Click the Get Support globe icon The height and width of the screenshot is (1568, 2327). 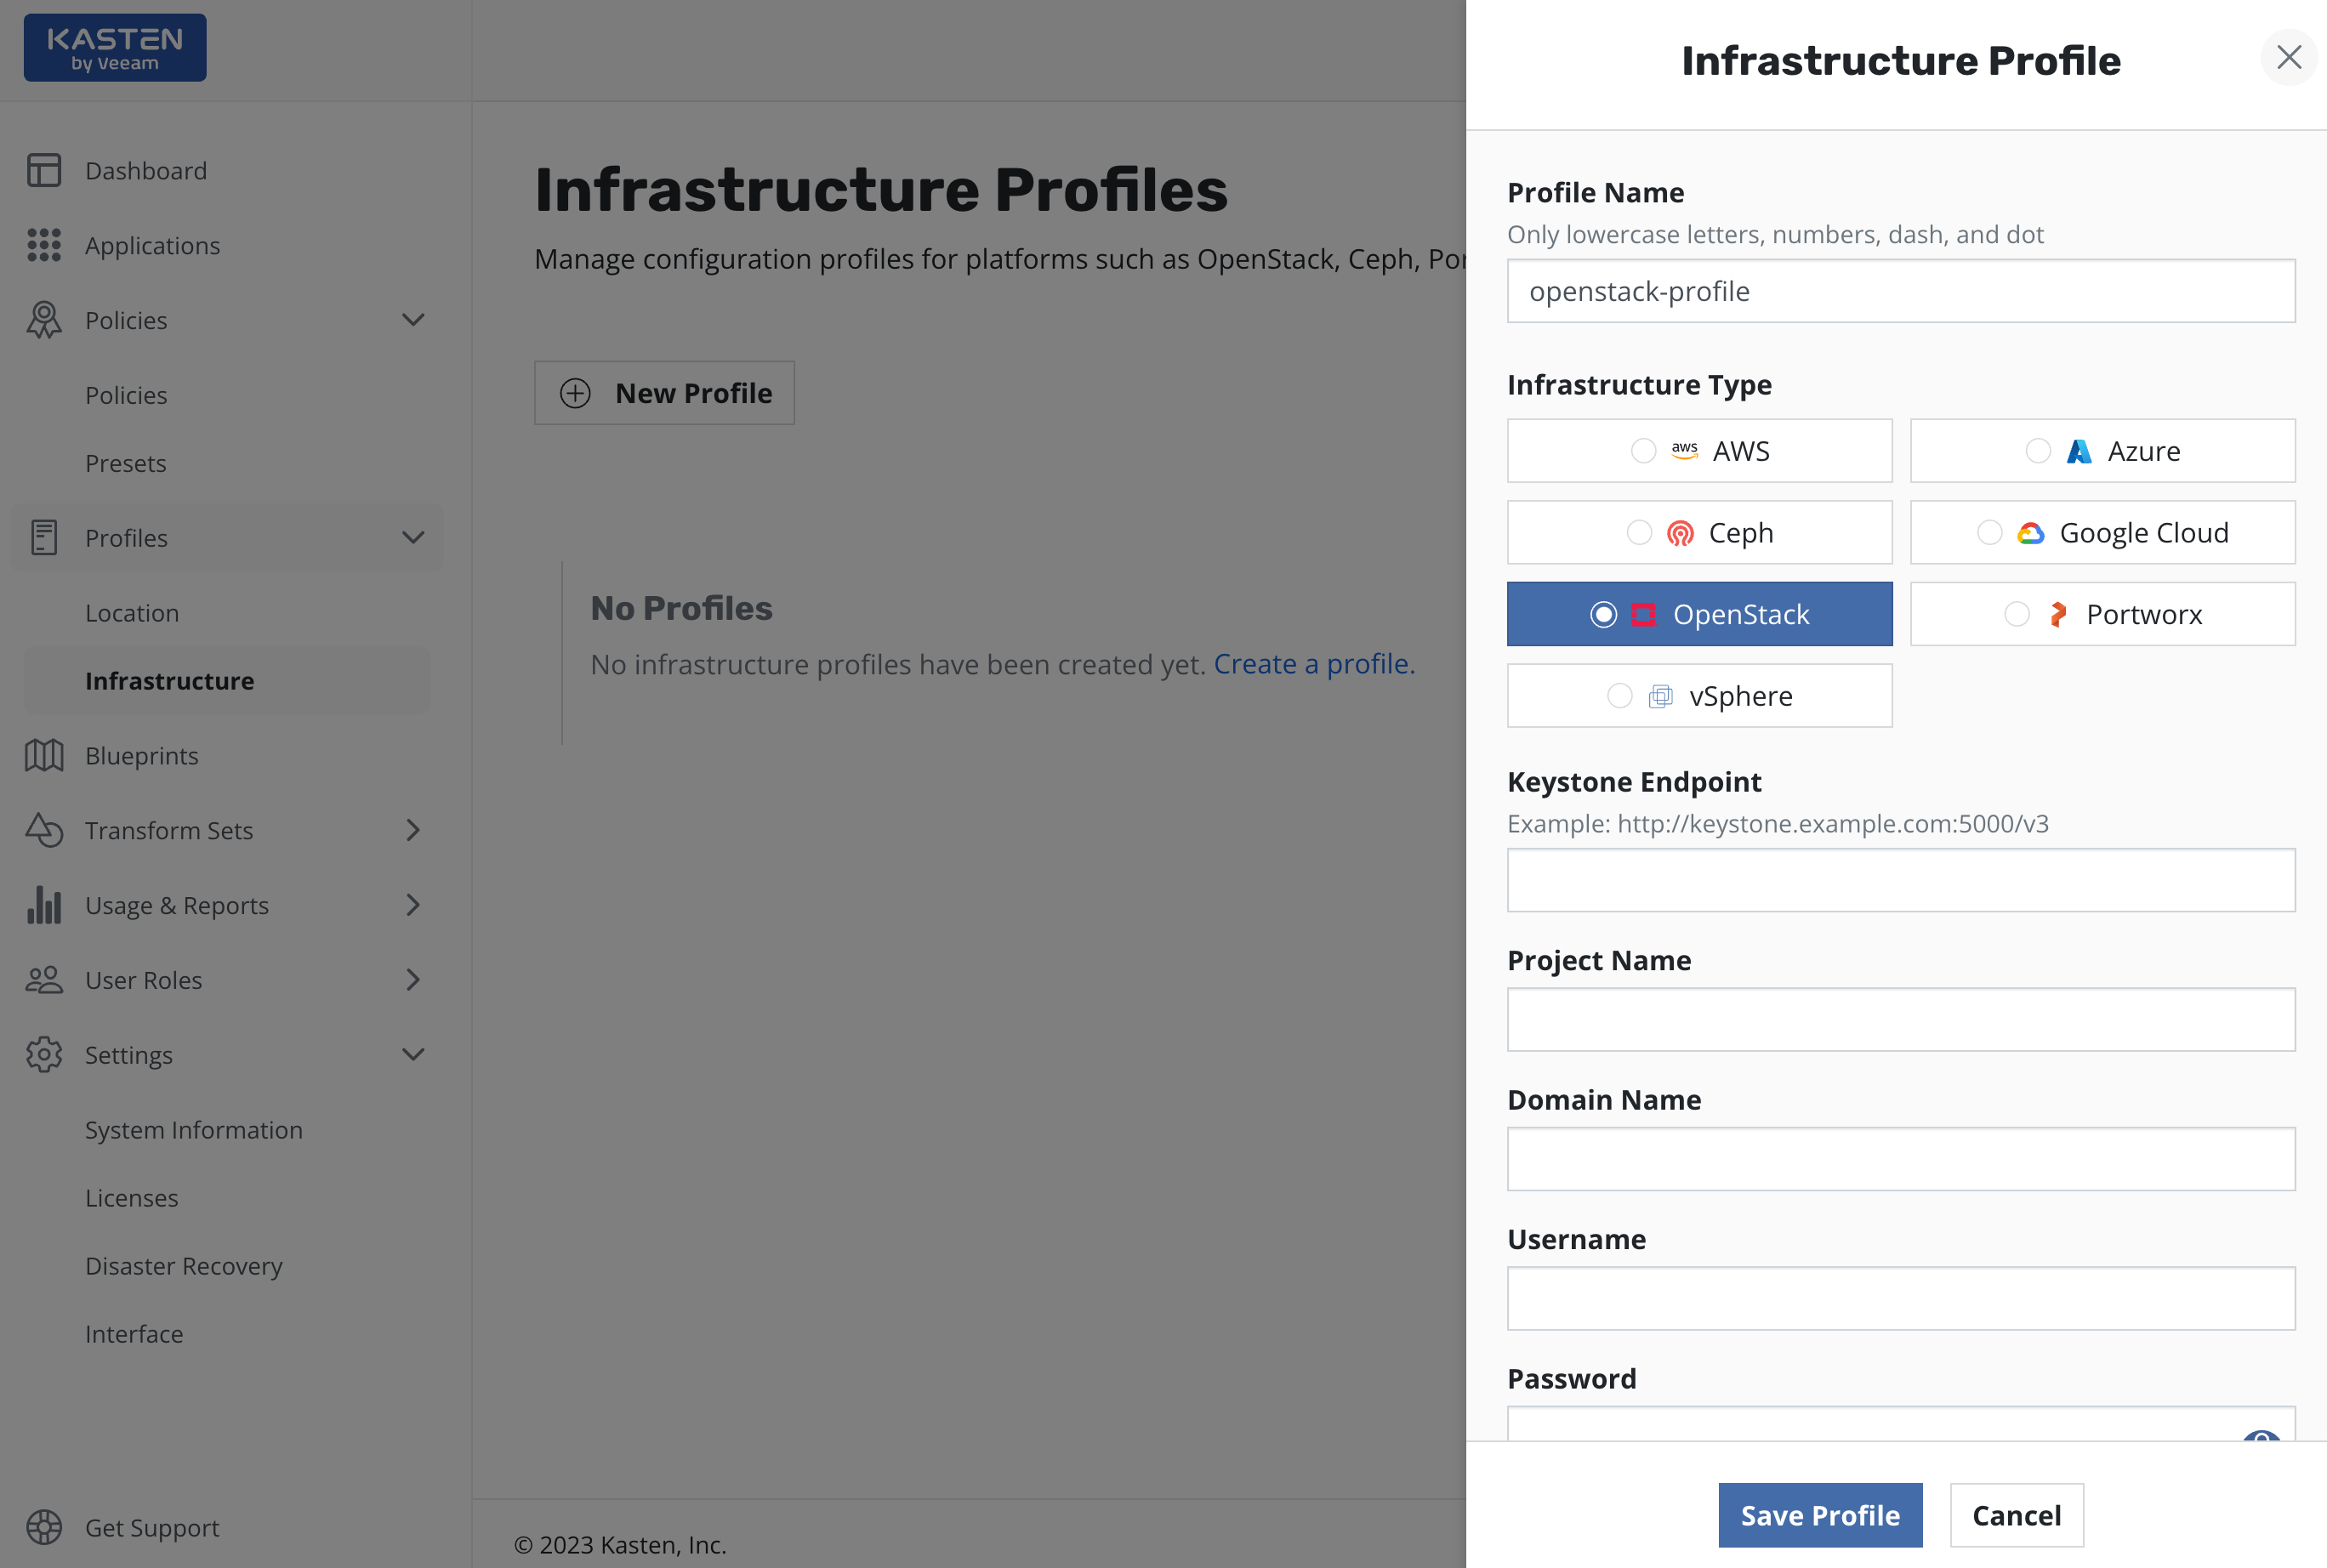[x=44, y=1527]
